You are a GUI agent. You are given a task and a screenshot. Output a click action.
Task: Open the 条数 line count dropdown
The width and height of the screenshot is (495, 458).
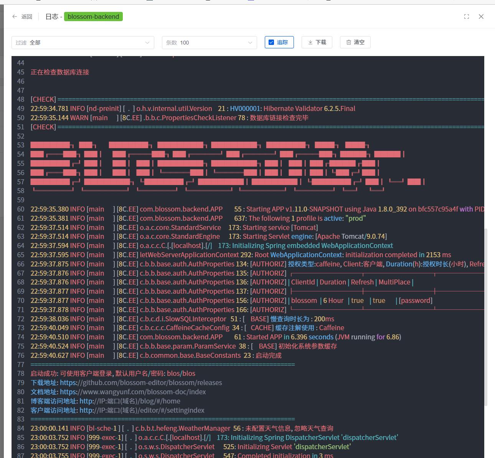(210, 43)
